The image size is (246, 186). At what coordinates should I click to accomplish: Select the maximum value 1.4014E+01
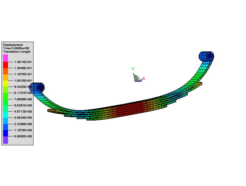(x=23, y=62)
